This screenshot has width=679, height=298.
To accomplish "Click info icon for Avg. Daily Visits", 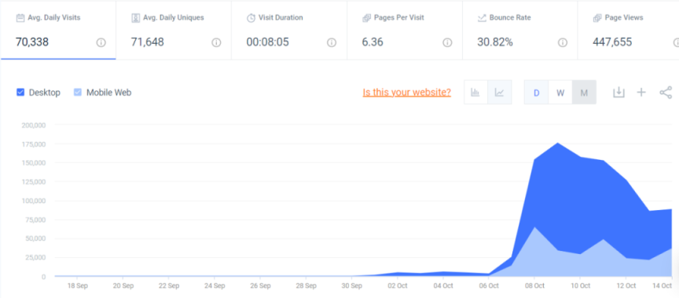I will [x=101, y=43].
